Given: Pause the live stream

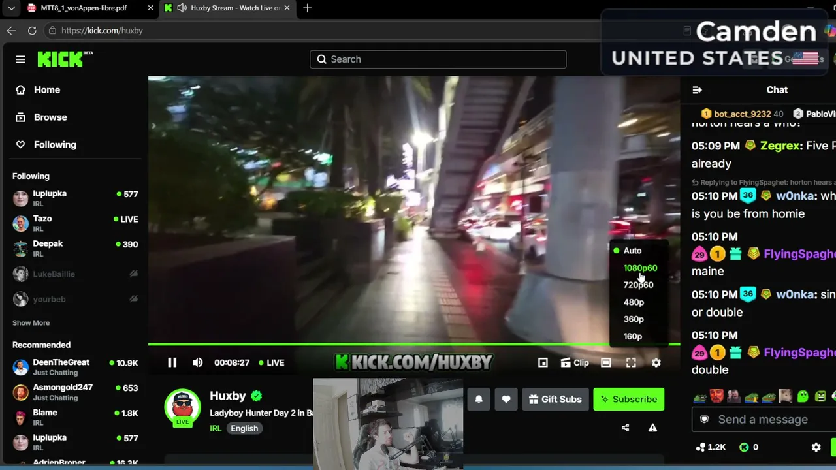Looking at the screenshot, I should click(x=172, y=362).
